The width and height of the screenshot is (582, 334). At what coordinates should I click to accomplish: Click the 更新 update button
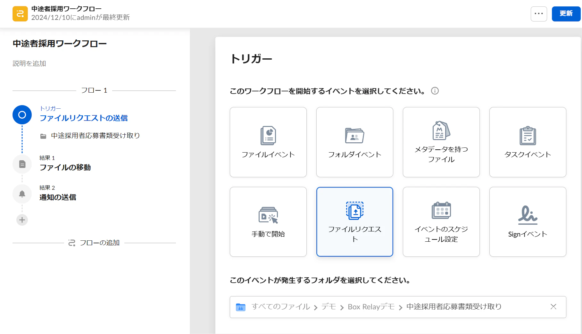point(566,14)
